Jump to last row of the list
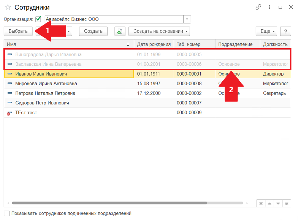 click(287, 203)
